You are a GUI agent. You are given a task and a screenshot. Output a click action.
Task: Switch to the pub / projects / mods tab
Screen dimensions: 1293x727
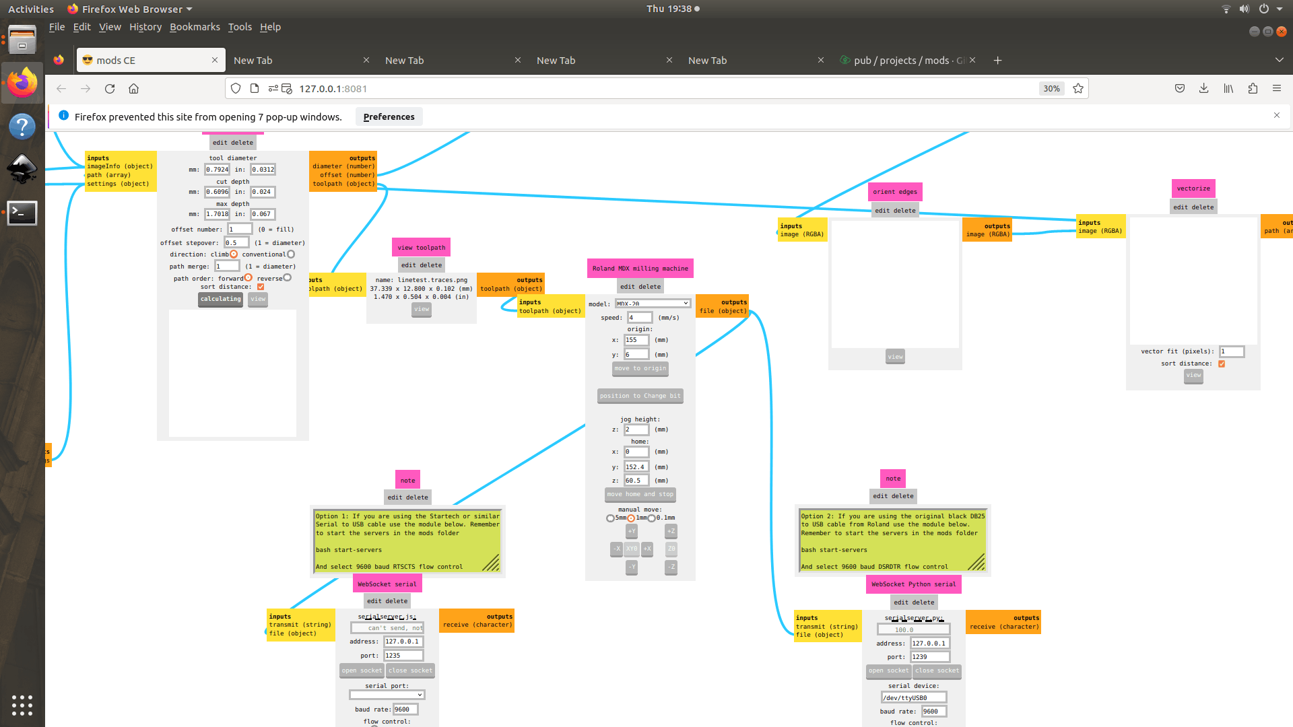tap(902, 60)
